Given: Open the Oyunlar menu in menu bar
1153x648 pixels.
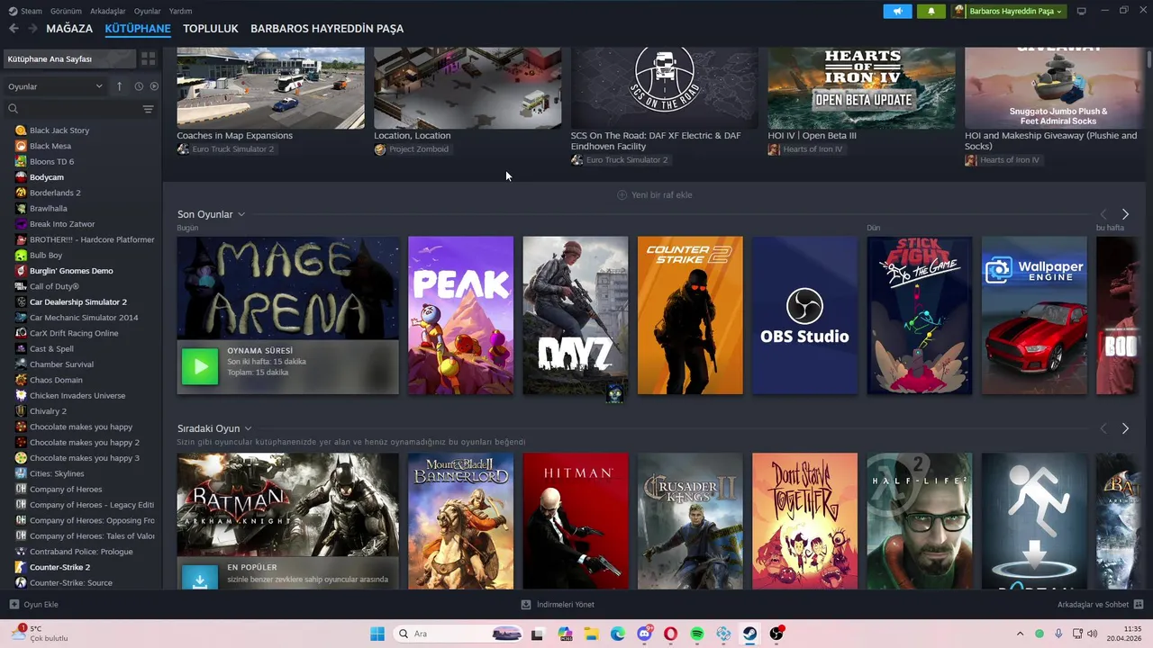Looking at the screenshot, I should pyautogui.click(x=148, y=11).
